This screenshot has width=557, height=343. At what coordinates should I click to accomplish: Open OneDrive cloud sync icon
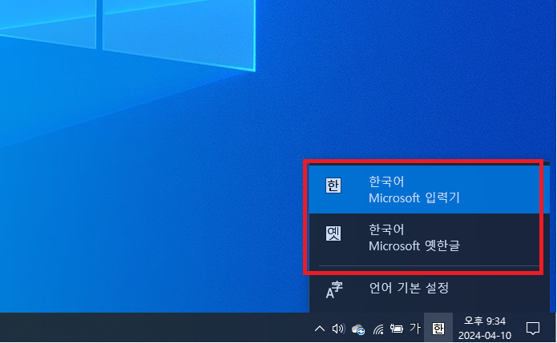tap(358, 329)
